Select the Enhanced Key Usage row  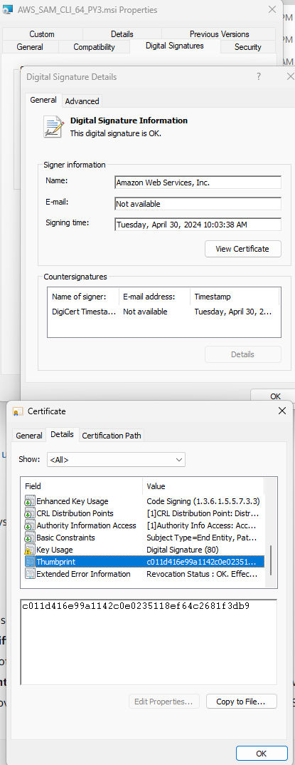(144, 501)
